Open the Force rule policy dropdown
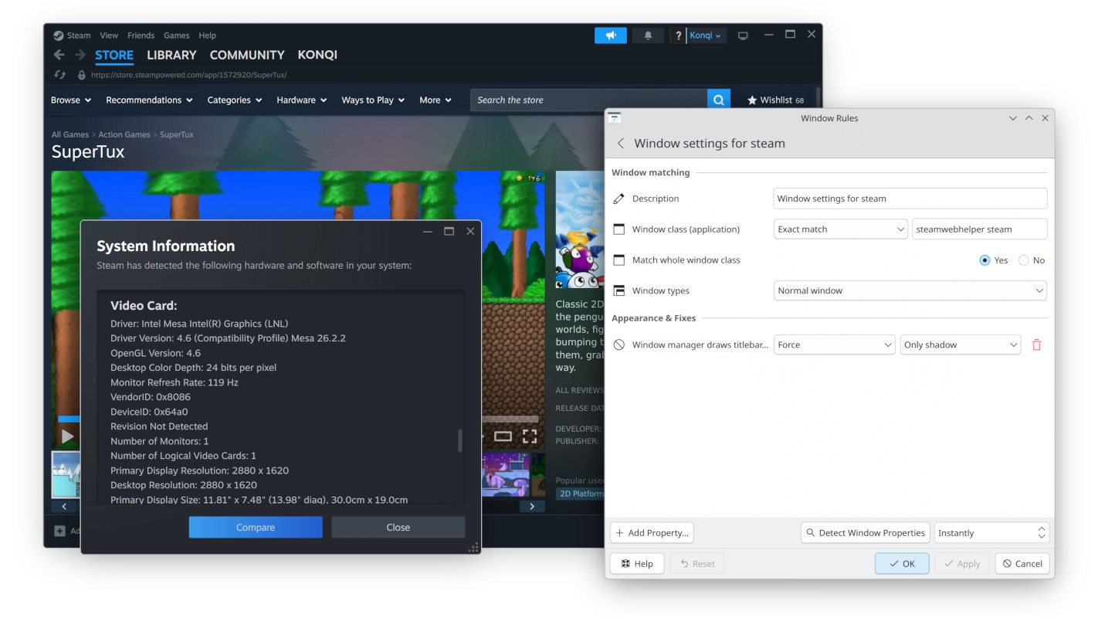 coord(835,345)
